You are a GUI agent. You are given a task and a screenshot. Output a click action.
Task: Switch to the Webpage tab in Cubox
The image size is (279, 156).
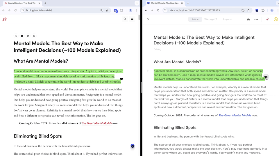click(x=210, y=19)
